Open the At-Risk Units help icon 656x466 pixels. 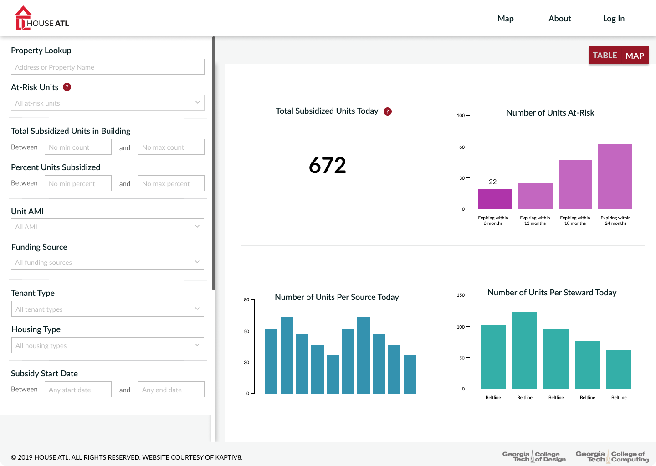coord(67,87)
